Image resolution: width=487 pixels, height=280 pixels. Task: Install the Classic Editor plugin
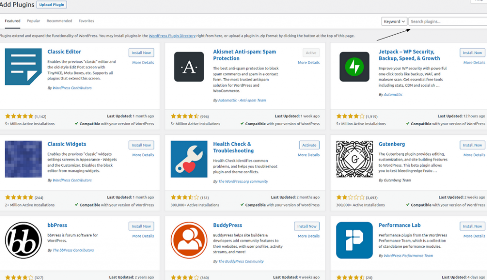141,52
